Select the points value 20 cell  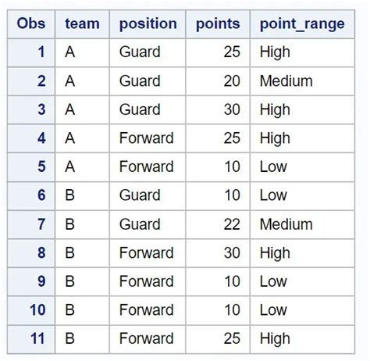(218, 81)
